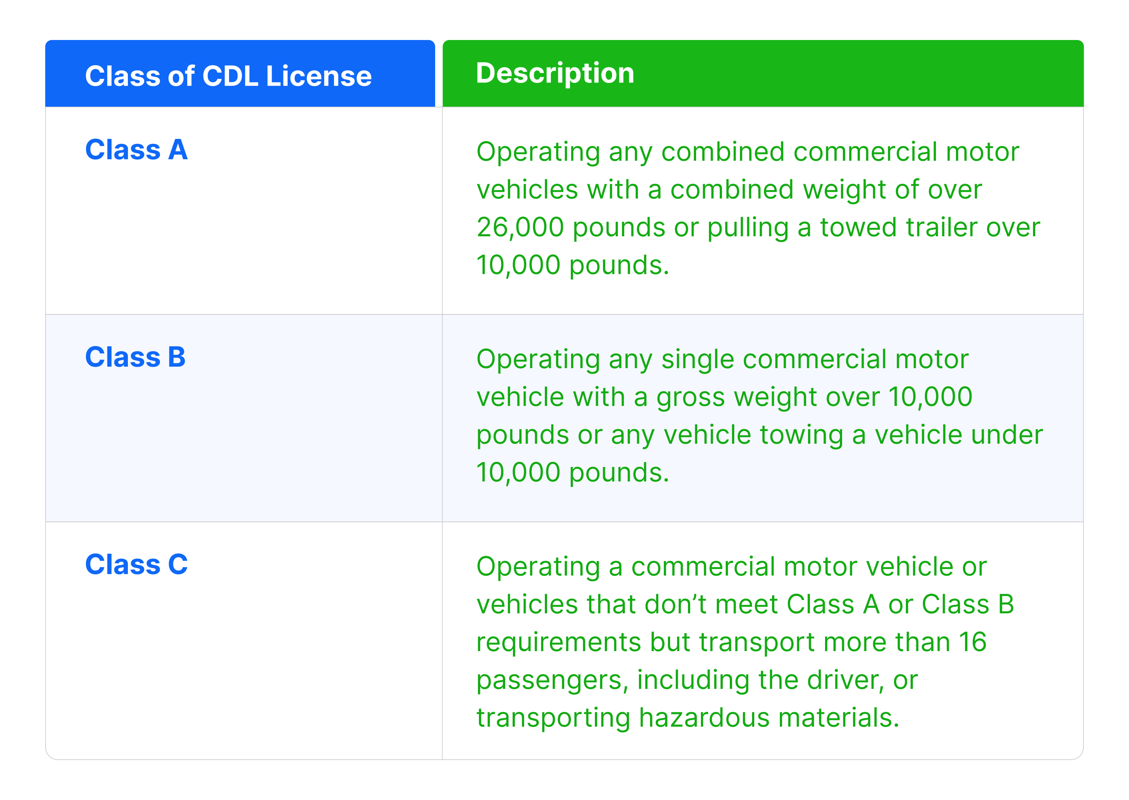Select "hazardous materials." in Class C description
The width and height of the screenshot is (1129, 800).
coord(769,718)
